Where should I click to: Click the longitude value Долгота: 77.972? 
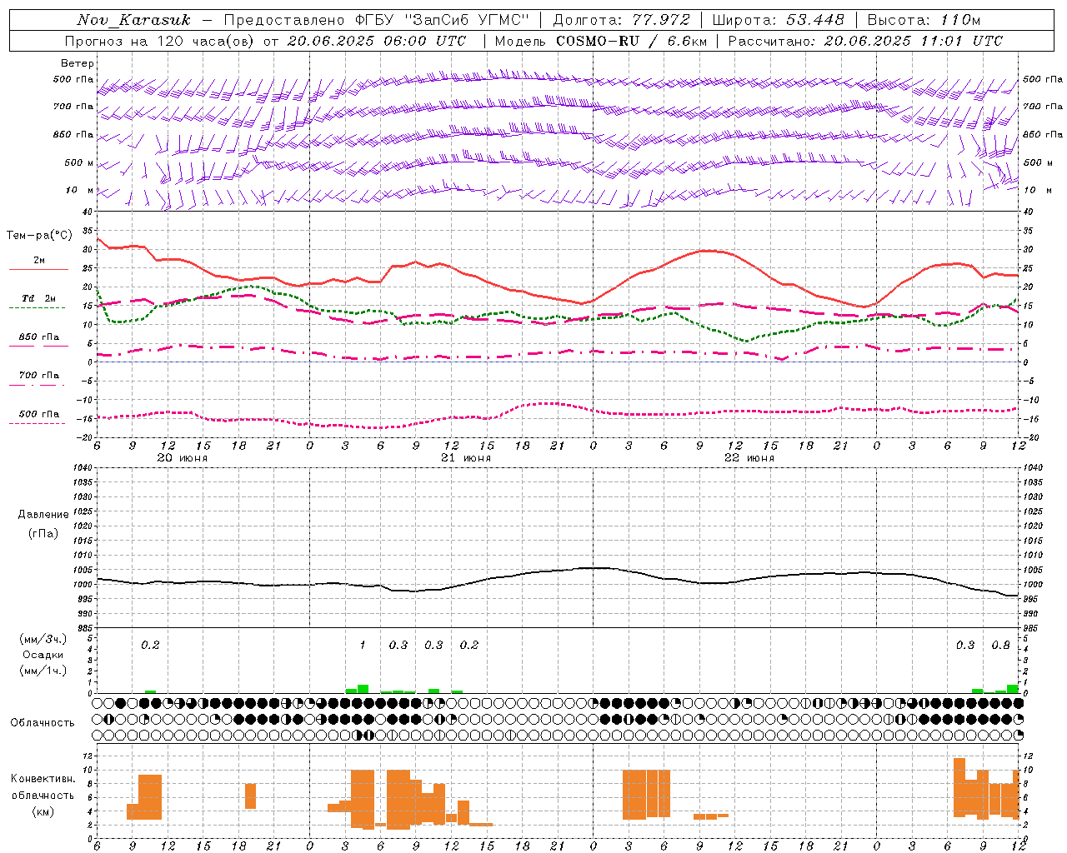(621, 20)
